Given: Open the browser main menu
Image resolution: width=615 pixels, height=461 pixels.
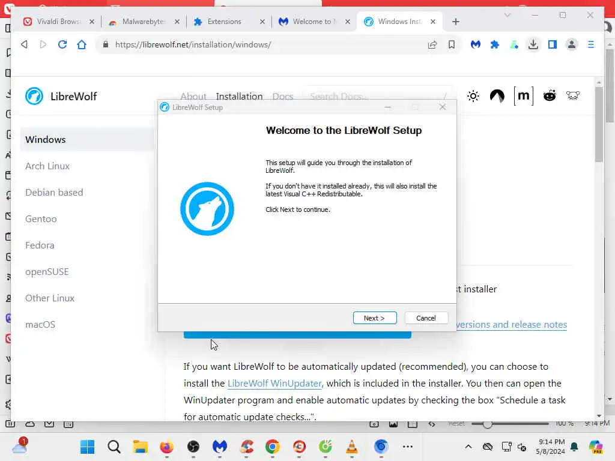Looking at the screenshot, I should (591, 44).
